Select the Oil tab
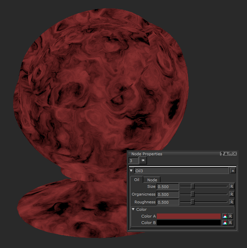 [137, 180]
